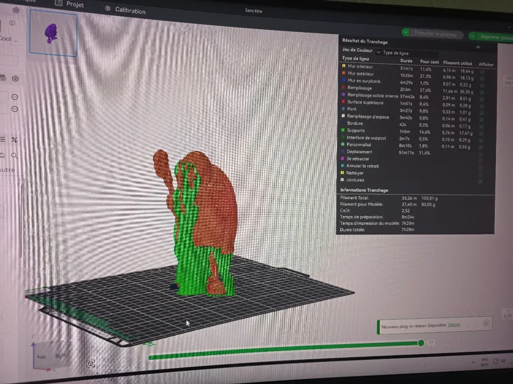
Task: Click the horizontal green move slider handle
Action: 421,342
